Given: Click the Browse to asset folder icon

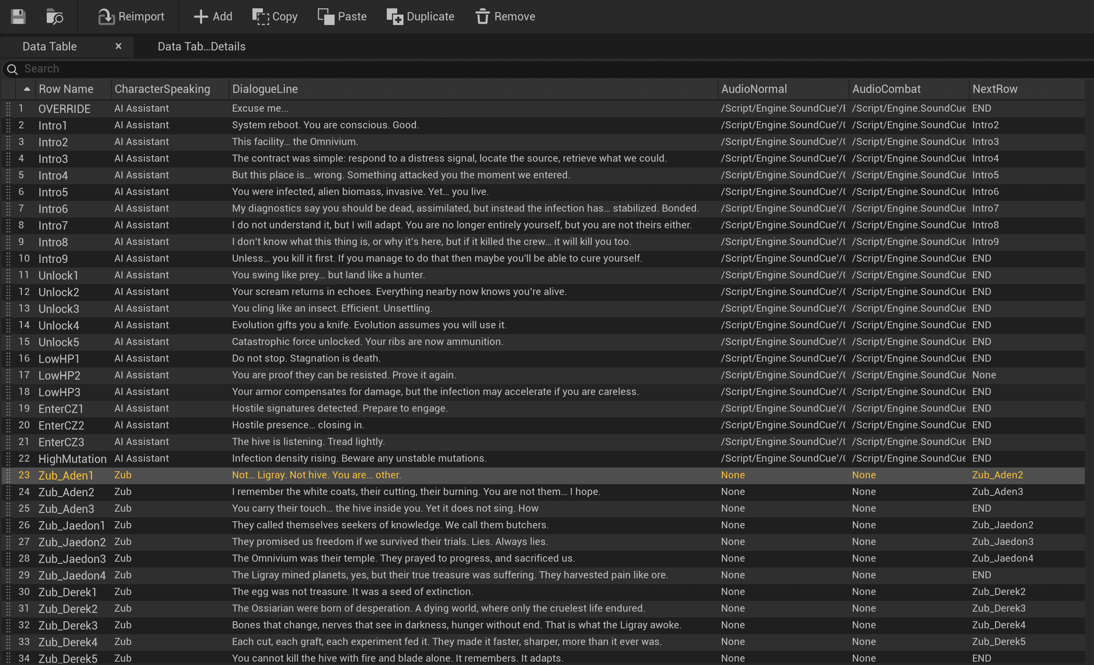Looking at the screenshot, I should (x=55, y=17).
